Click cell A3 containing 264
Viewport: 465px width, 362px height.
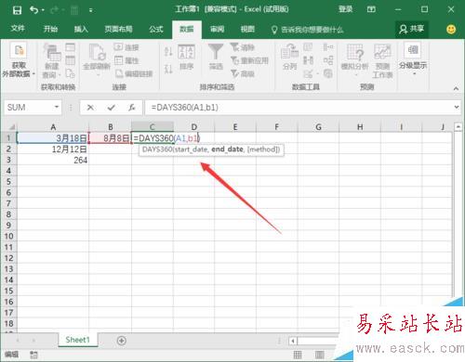pyautogui.click(x=53, y=161)
